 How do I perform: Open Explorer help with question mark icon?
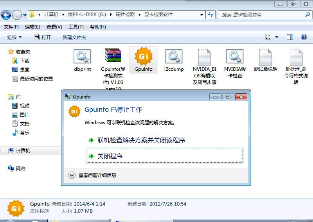point(304,37)
